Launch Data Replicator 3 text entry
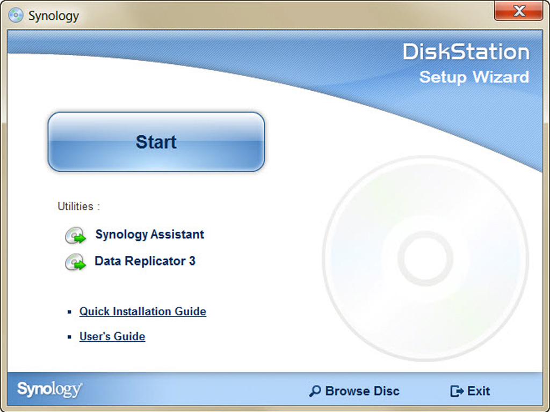550x412 pixels. [145, 261]
